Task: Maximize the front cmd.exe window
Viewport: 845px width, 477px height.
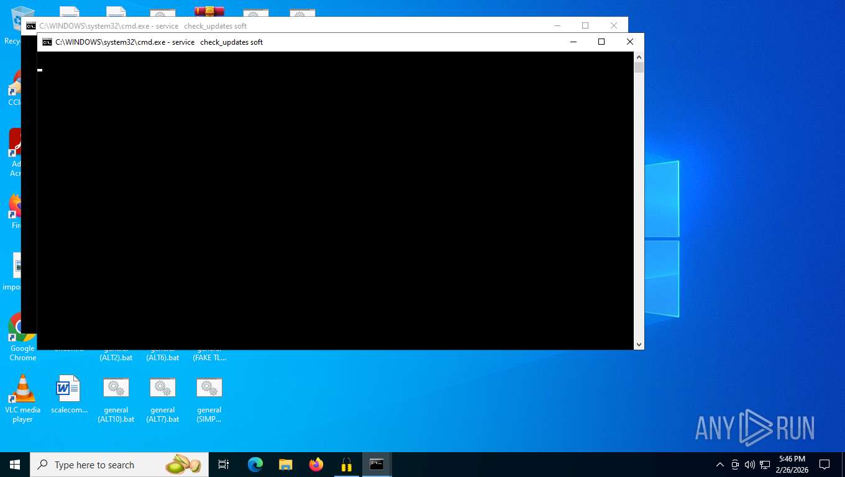Action: [x=601, y=42]
